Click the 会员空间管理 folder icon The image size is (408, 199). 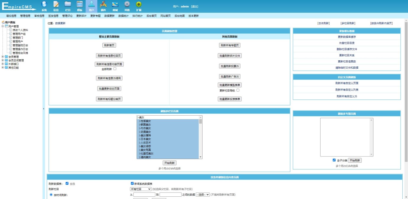click(6, 60)
